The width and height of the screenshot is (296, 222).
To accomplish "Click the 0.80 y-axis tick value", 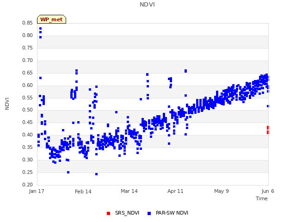I will 27,35.
